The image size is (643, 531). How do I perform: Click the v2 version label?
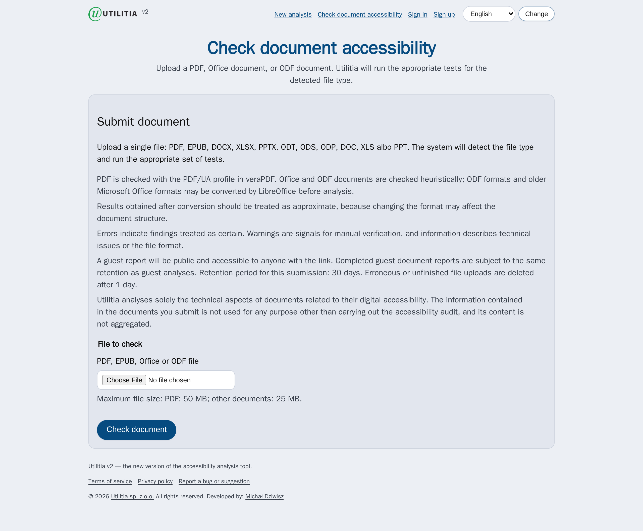145,12
